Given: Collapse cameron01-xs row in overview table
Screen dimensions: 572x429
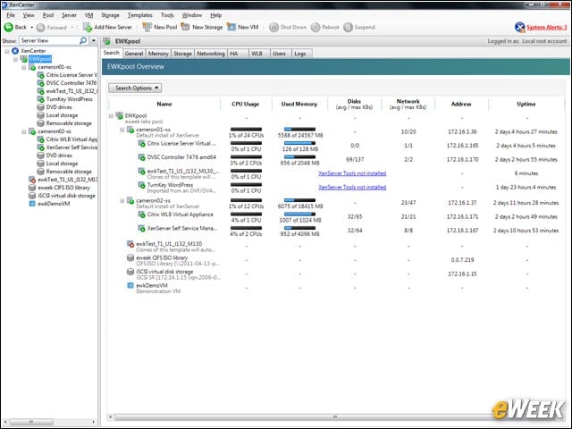Looking at the screenshot, I should 122,130.
